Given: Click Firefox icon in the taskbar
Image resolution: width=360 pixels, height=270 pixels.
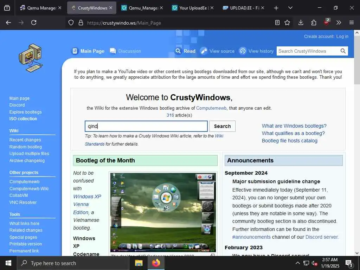Looking at the screenshot, I should tap(156, 263).
